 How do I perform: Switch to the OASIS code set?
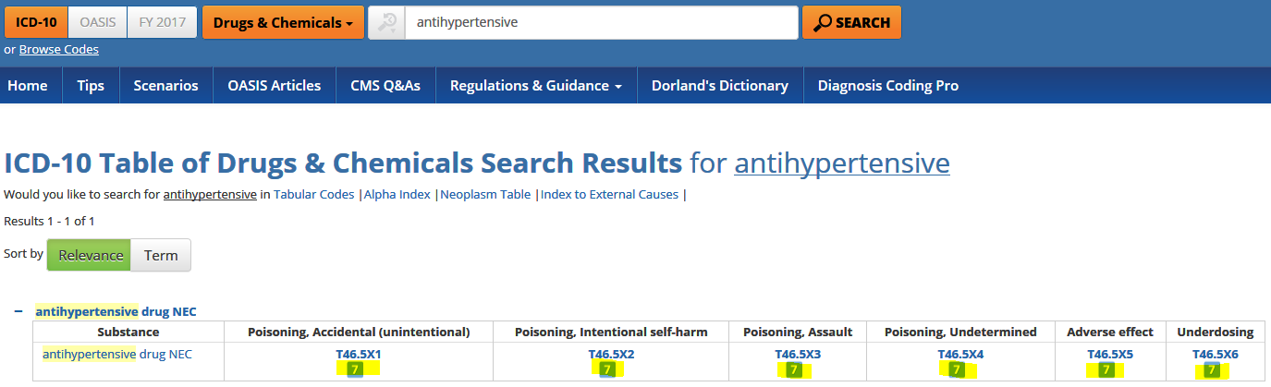pos(97,22)
